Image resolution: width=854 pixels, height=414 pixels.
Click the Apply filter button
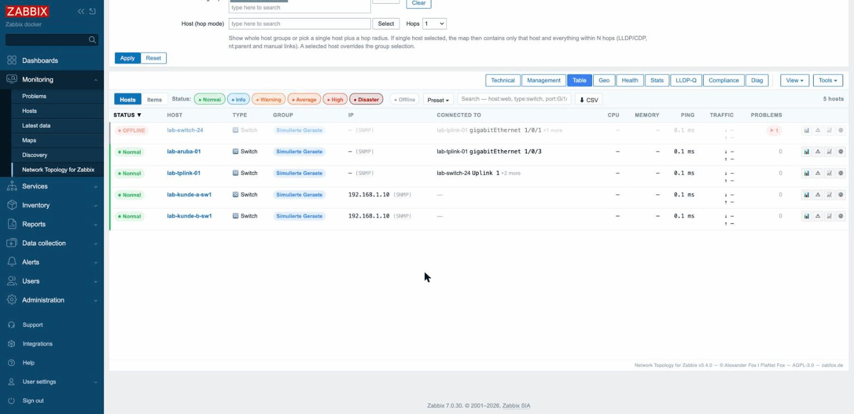[128, 58]
